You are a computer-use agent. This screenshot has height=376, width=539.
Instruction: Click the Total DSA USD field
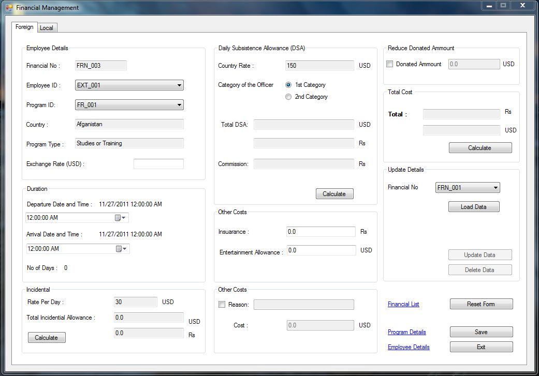tap(303, 125)
